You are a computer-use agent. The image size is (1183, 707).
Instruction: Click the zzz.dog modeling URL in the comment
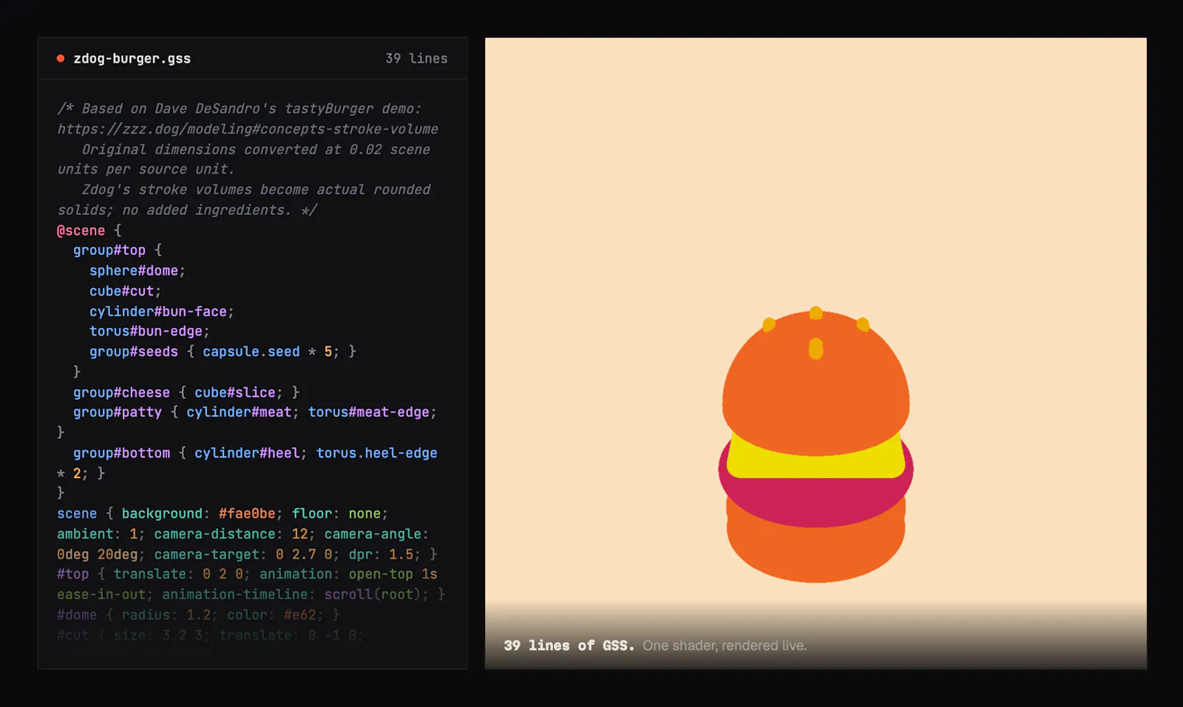(x=248, y=129)
